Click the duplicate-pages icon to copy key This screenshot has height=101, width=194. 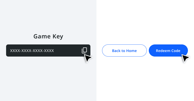point(84,50)
